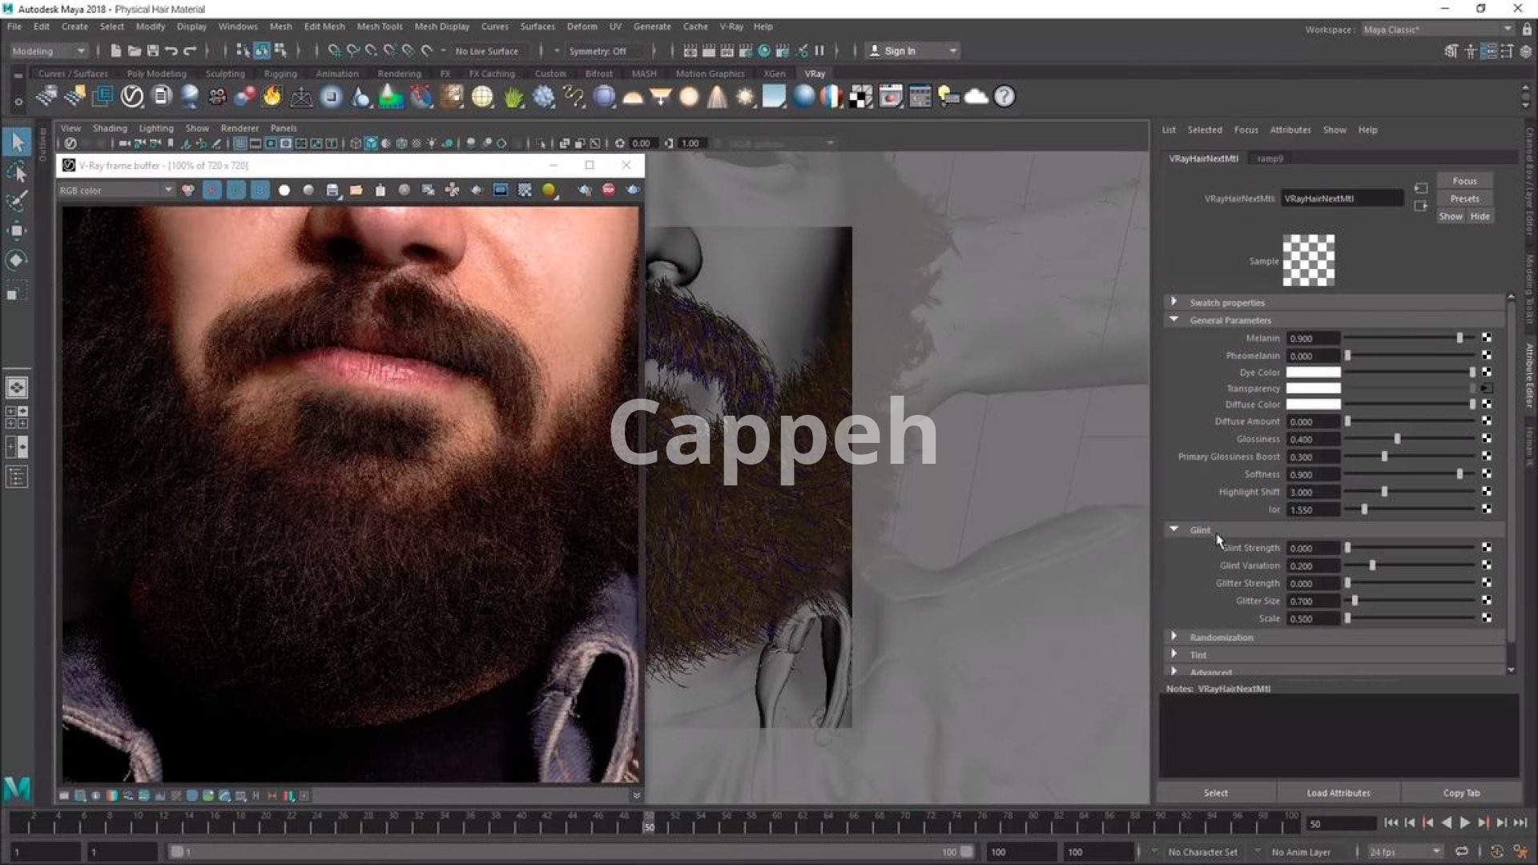Click the V-Ray grass fur shelf icon
Viewport: 1538px width, 865px height.
click(x=513, y=97)
